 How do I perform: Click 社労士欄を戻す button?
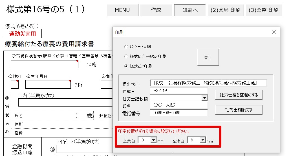point(239,110)
